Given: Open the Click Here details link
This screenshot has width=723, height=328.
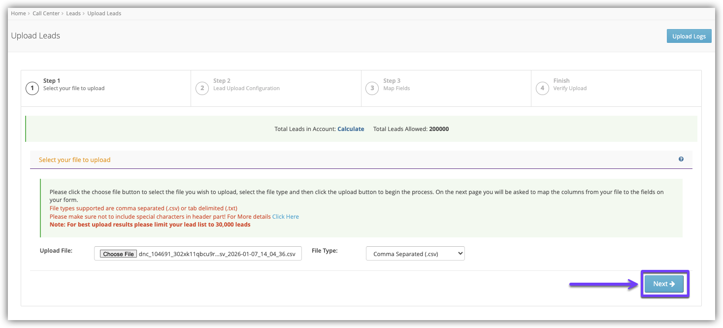Looking at the screenshot, I should point(286,217).
